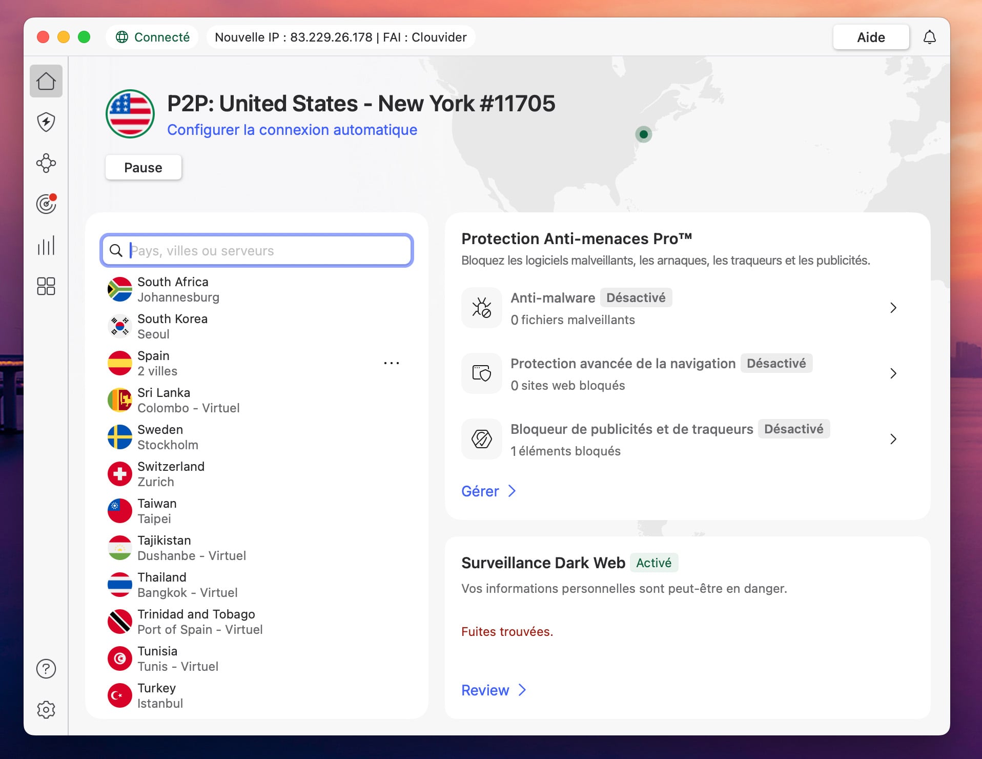View connection statistics via the bars icon
982x759 pixels.
[x=46, y=245]
